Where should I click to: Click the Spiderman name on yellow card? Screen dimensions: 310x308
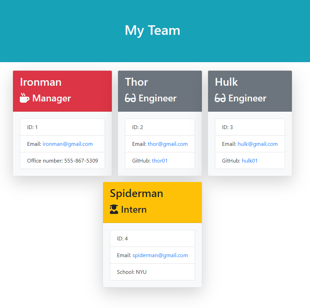coord(136,193)
